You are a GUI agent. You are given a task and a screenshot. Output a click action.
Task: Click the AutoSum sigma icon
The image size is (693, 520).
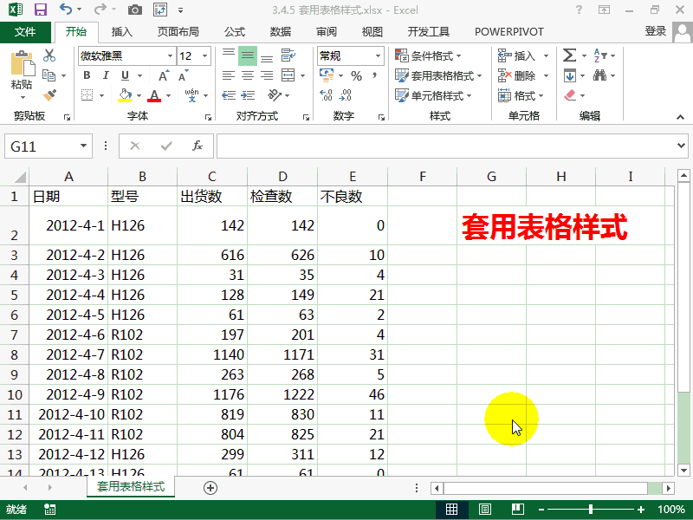tap(569, 55)
